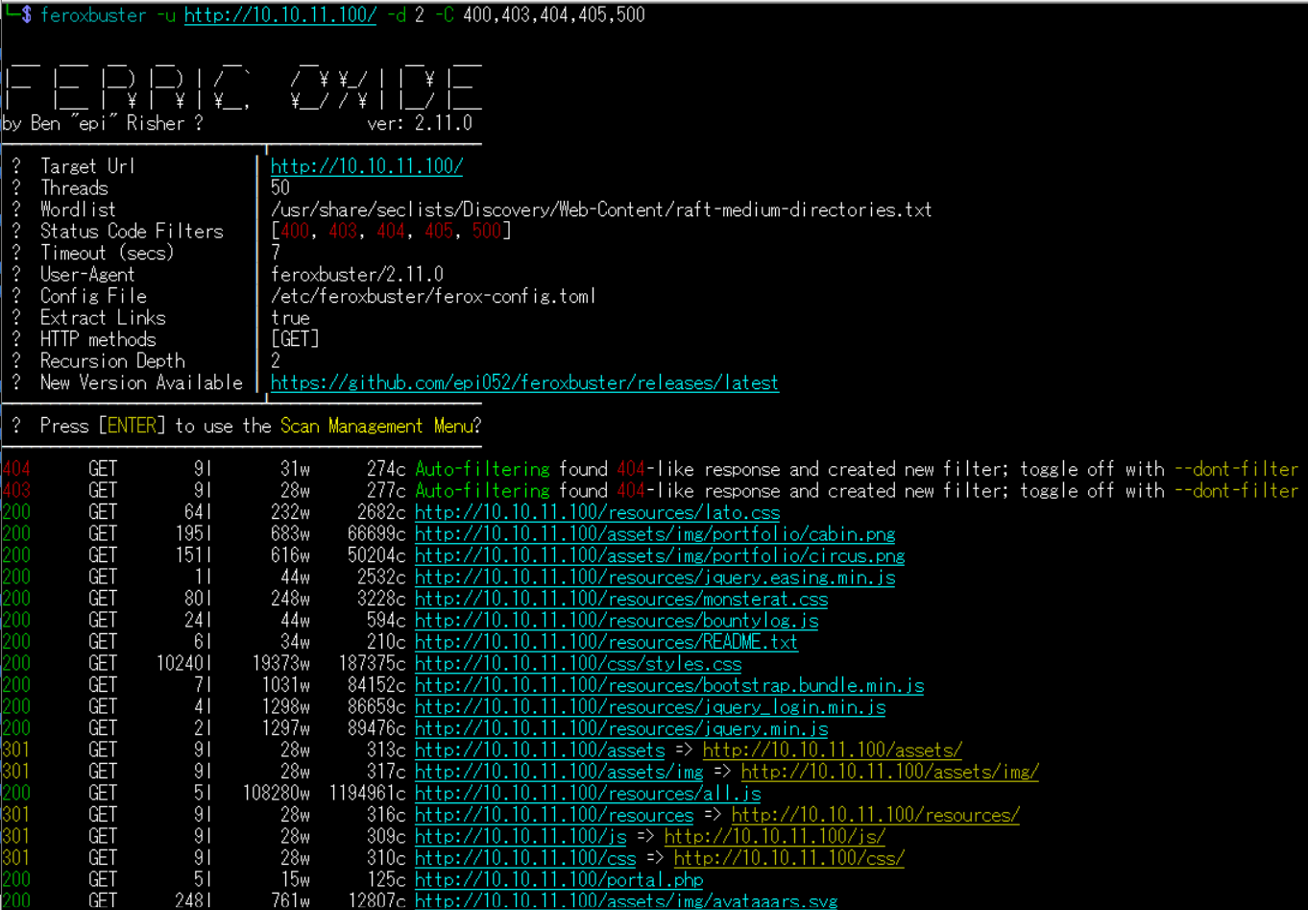The image size is (1308, 910).
Task: Follow the redirect target link to /resources/
Action: click(875, 815)
